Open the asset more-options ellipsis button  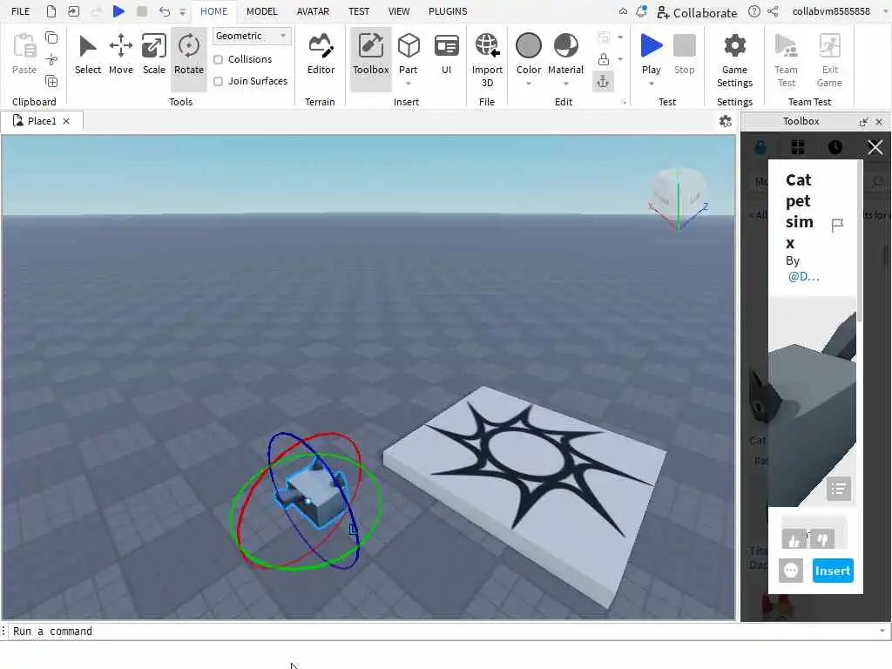click(791, 571)
